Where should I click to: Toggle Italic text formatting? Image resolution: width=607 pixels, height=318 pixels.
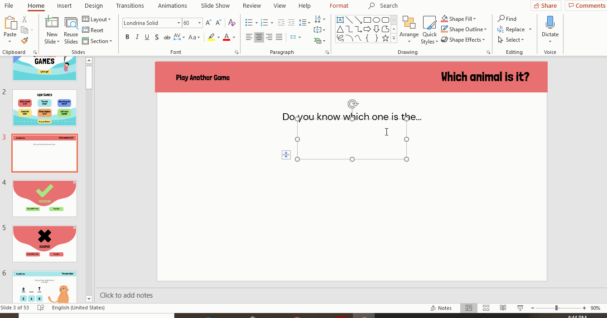tap(137, 37)
